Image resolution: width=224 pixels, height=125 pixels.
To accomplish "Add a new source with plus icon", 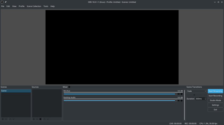I will [x=34, y=119].
